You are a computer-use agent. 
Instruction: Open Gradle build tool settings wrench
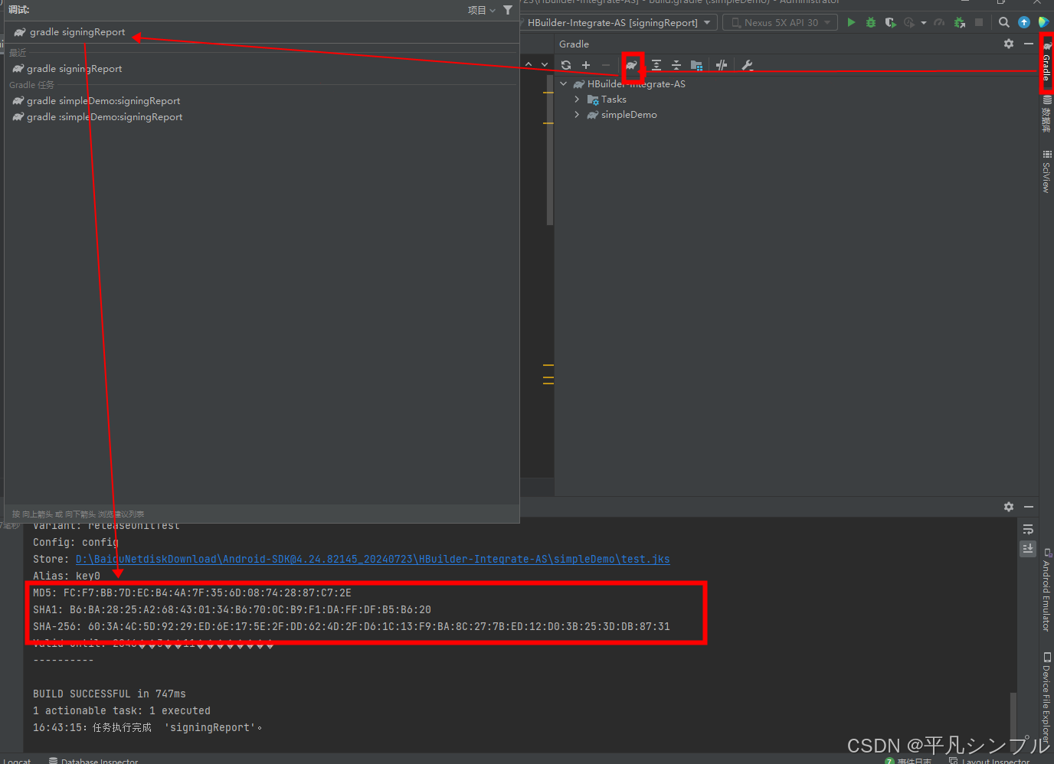(748, 65)
